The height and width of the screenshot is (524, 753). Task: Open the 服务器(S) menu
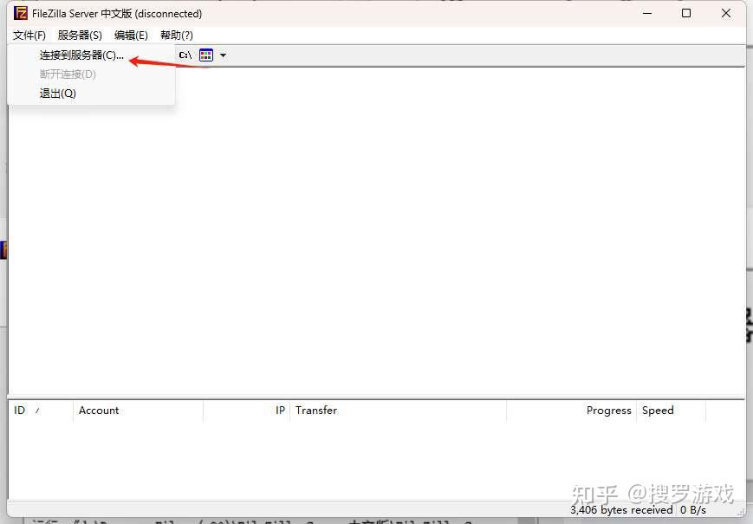click(x=80, y=35)
